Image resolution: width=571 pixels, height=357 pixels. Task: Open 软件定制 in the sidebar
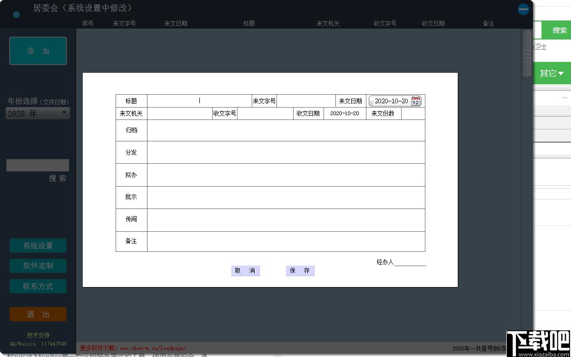(38, 266)
